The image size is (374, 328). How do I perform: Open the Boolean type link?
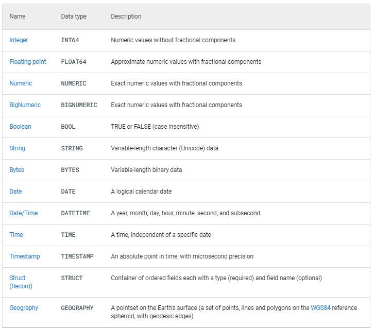pyautogui.click(x=20, y=127)
